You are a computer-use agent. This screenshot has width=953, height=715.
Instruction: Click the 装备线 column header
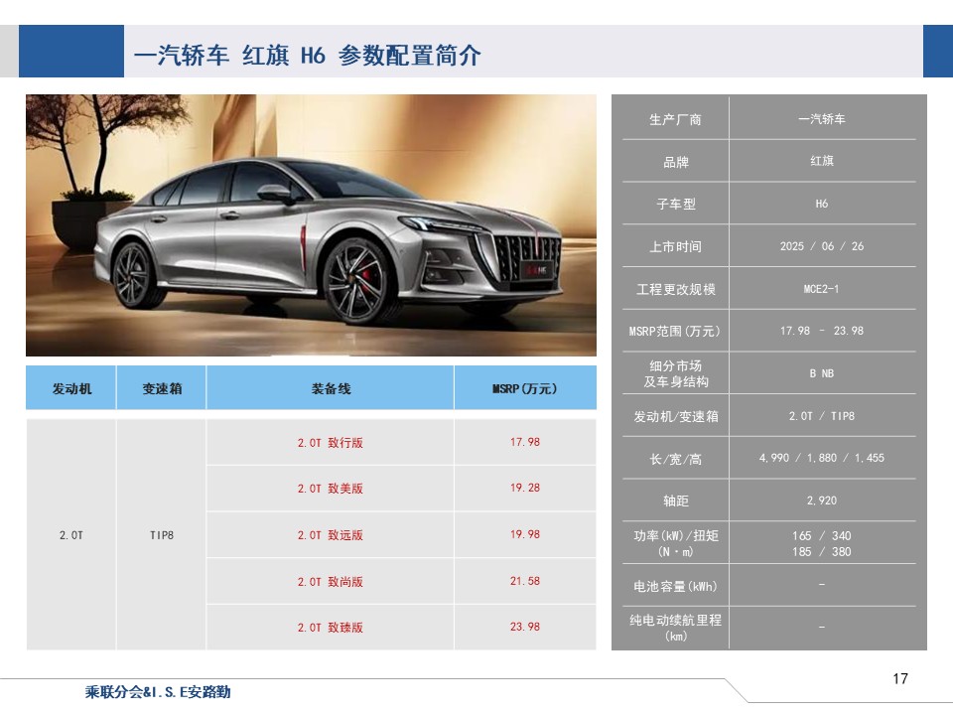tap(331, 388)
